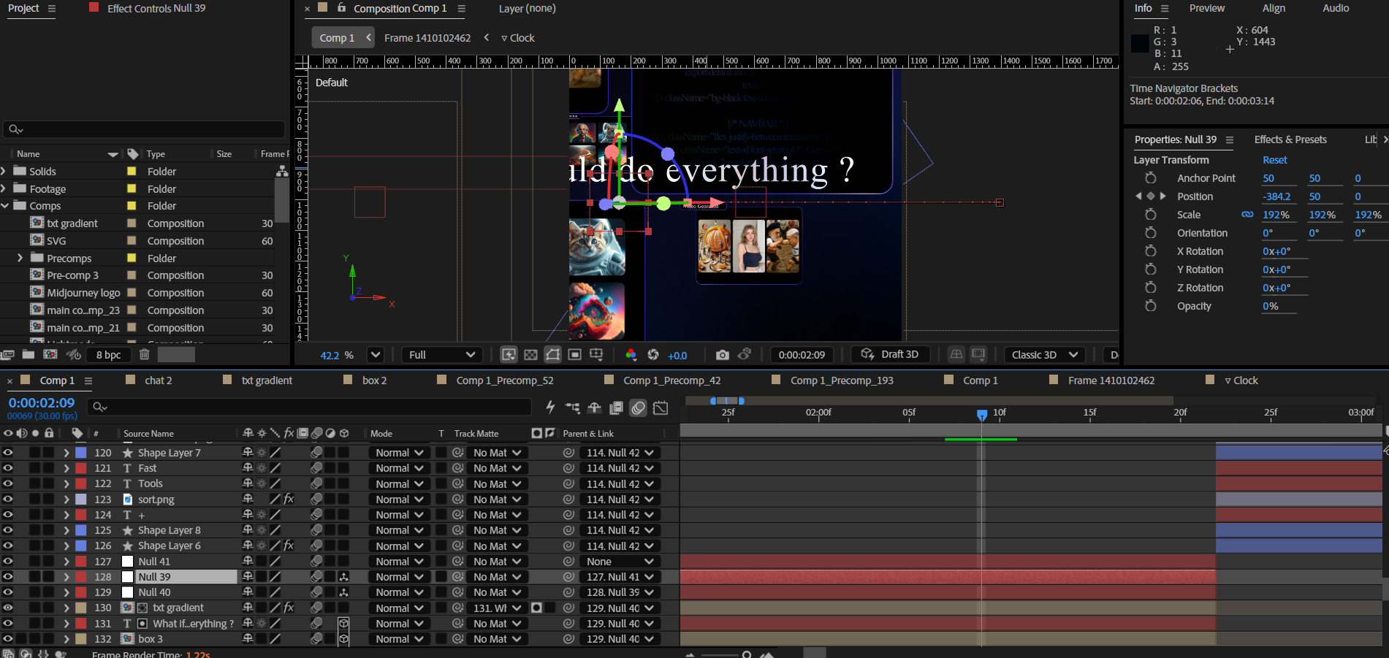
Task: Open the Full resolution dropdown
Action: 441,355
